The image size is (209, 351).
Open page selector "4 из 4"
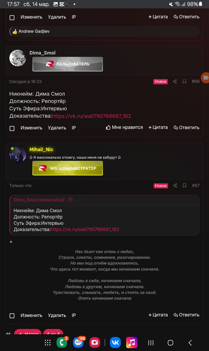[x=53, y=333]
